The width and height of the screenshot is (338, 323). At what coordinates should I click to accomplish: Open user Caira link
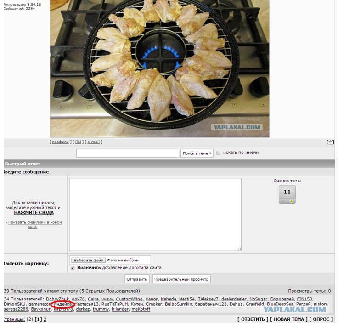coord(93,299)
